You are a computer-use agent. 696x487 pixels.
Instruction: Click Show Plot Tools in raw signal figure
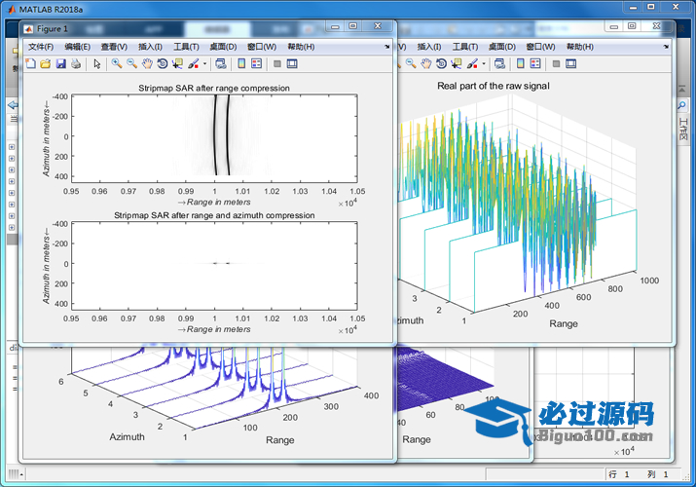[570, 64]
